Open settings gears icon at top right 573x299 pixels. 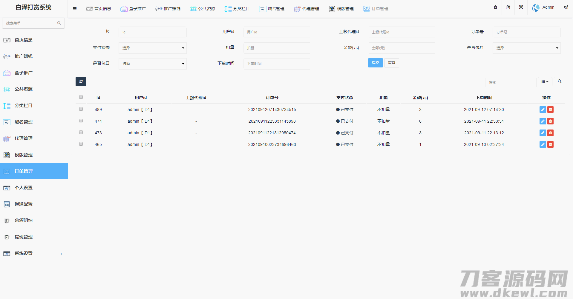click(x=566, y=7)
